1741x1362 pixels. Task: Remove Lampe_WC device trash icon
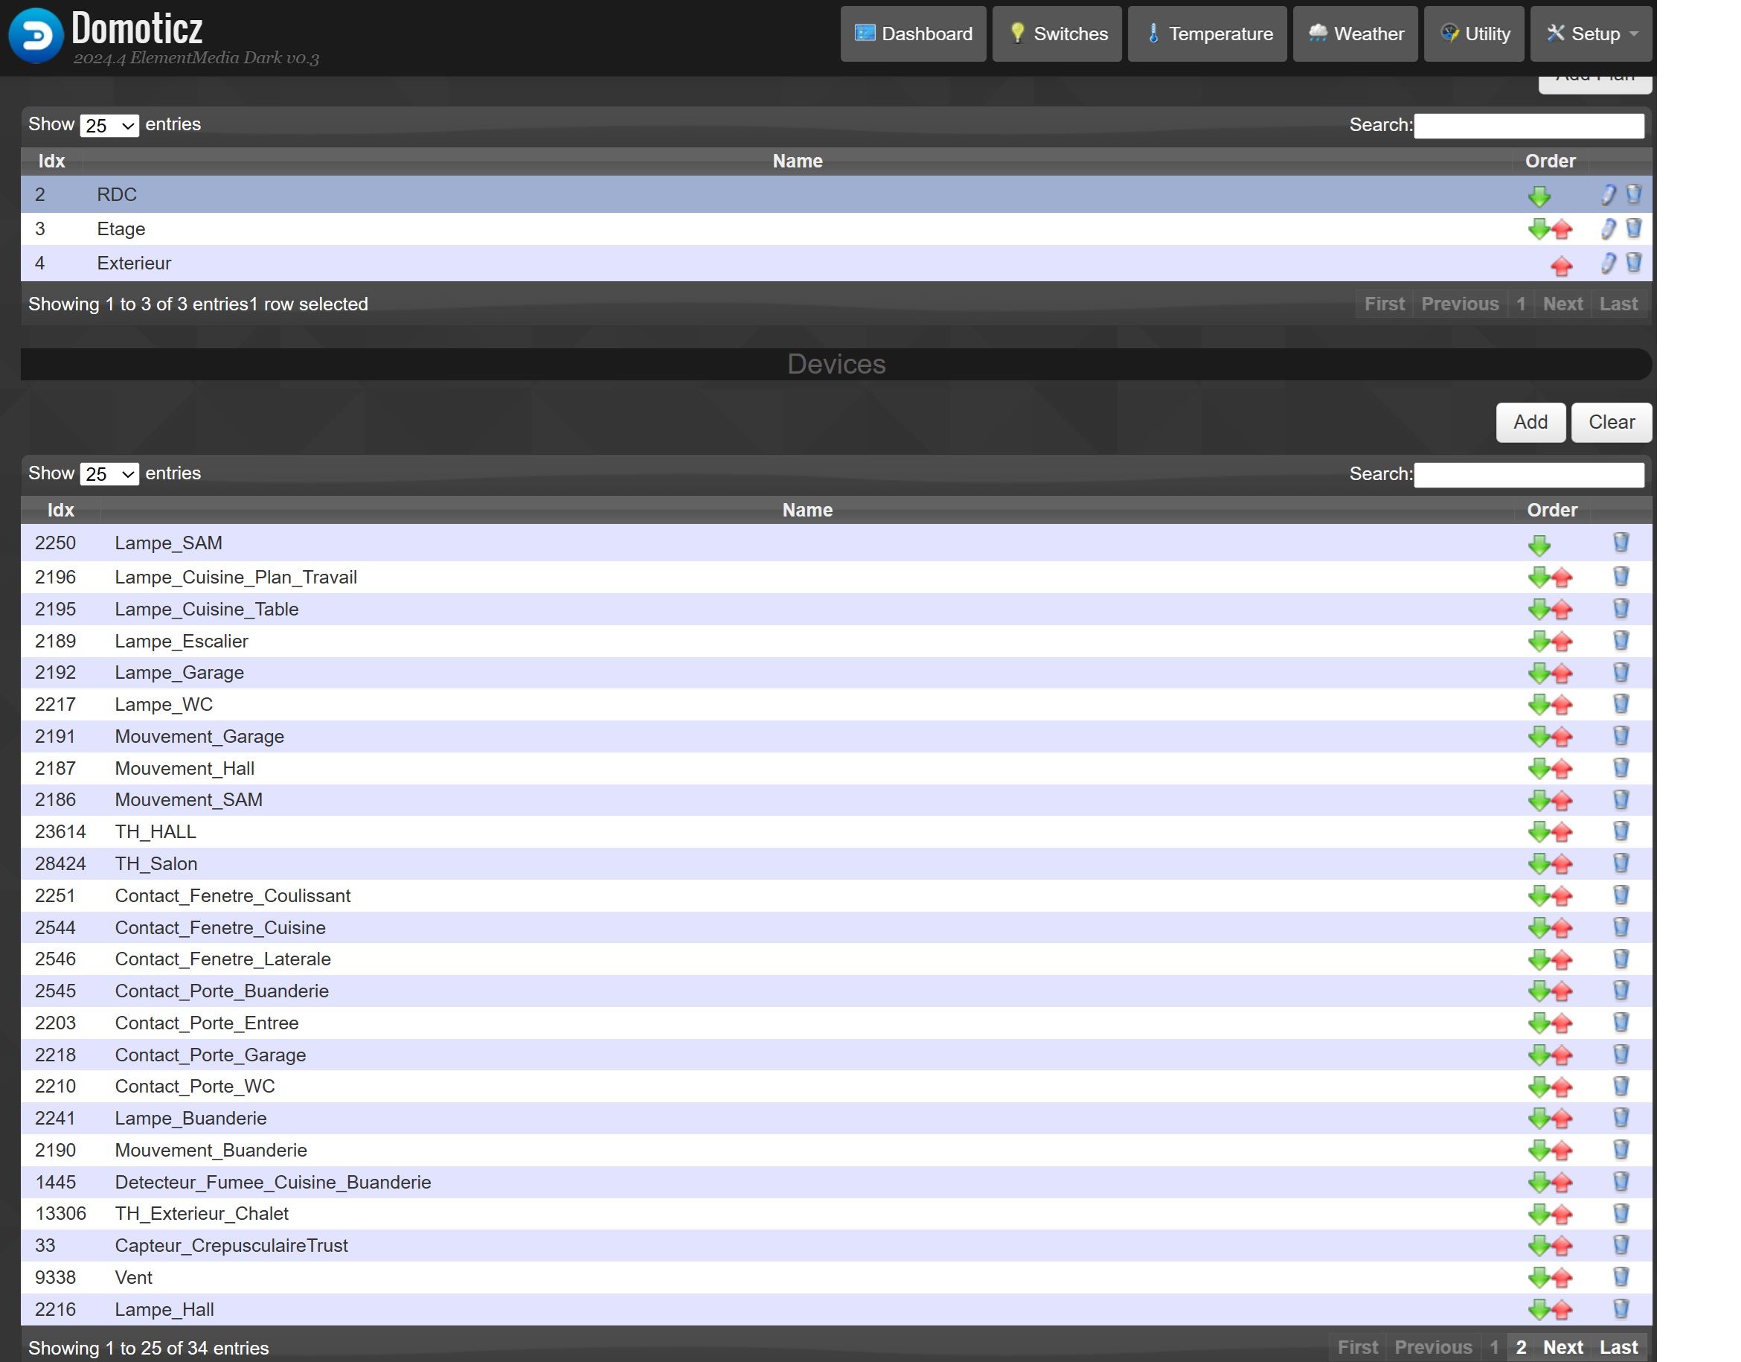(1620, 704)
